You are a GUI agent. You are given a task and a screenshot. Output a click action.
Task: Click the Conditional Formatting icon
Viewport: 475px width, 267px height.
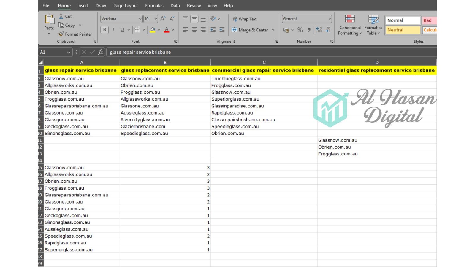point(350,19)
